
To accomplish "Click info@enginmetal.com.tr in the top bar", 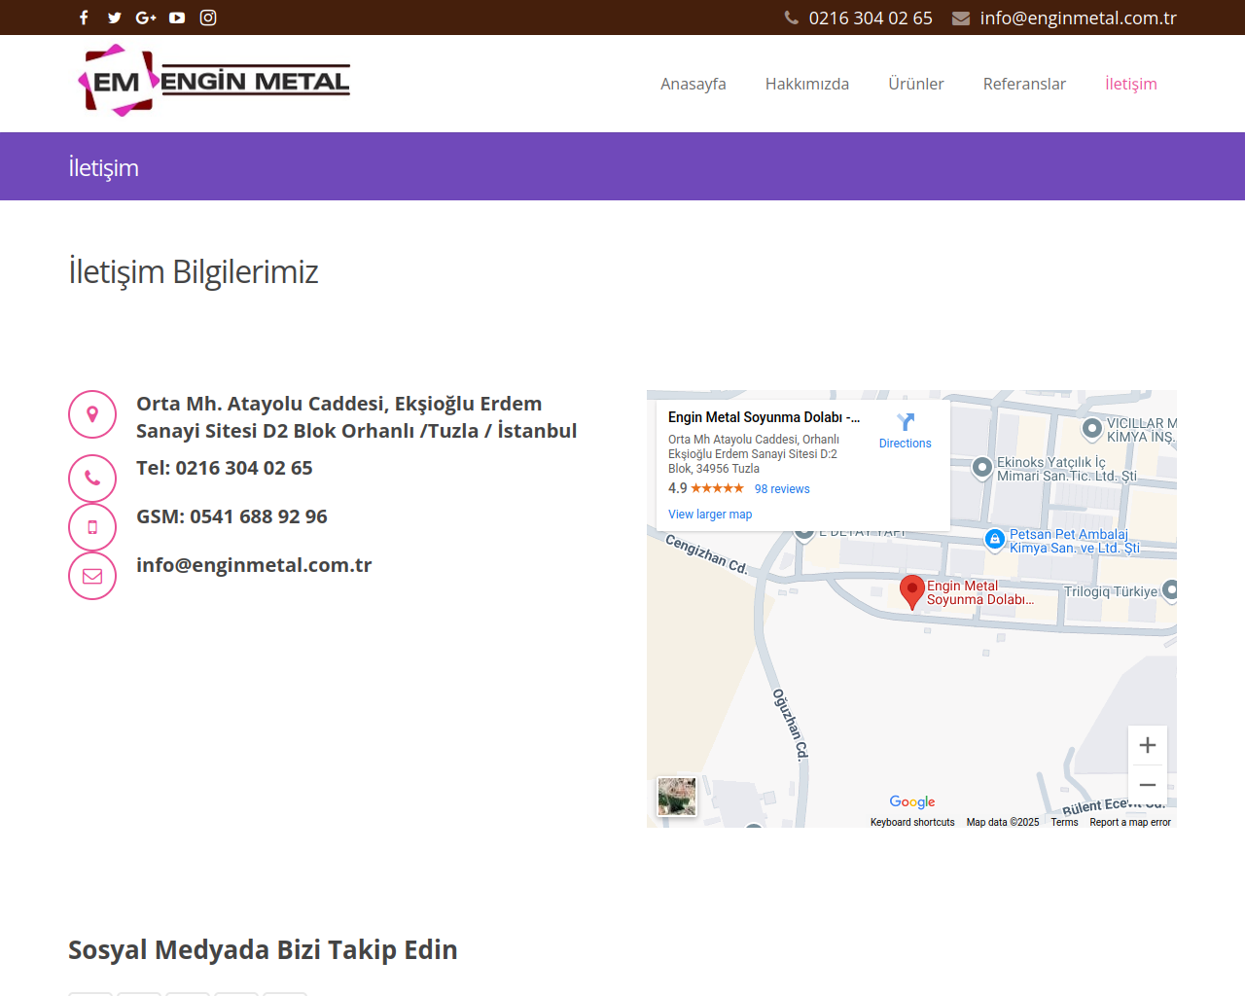I will 1079,18.
